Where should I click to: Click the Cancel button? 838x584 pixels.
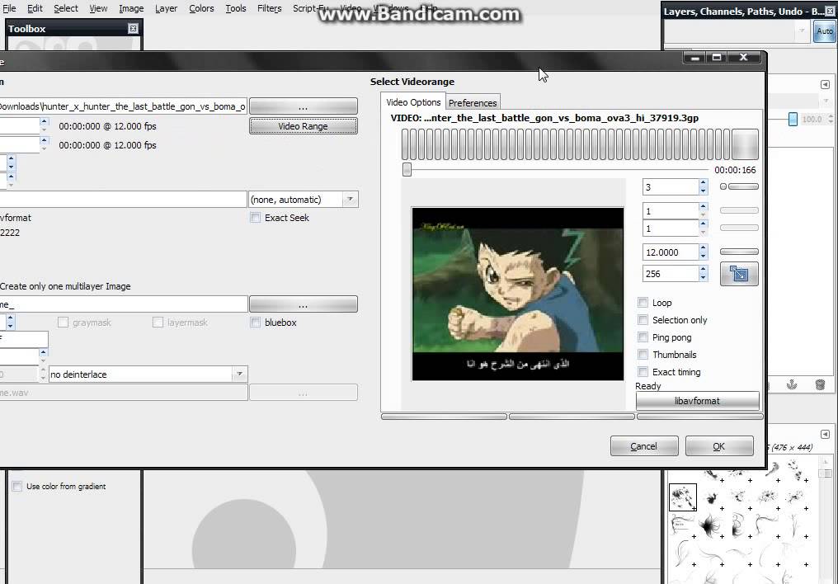pos(644,446)
